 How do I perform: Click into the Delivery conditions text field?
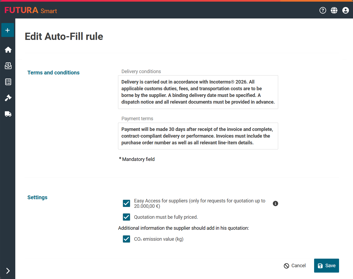198,92
